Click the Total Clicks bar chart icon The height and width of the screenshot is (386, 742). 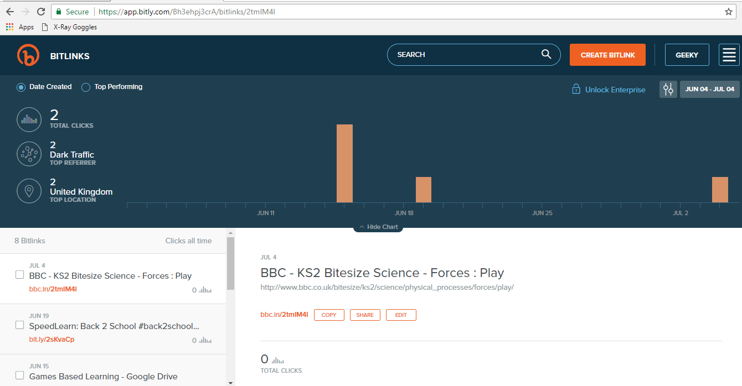pos(29,119)
